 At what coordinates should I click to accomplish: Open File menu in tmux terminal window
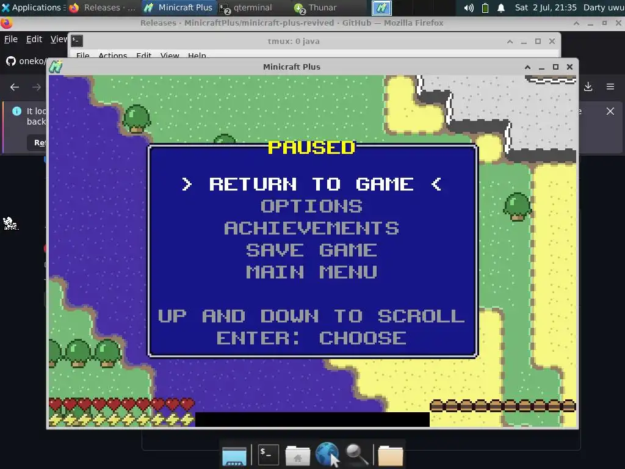coord(82,56)
